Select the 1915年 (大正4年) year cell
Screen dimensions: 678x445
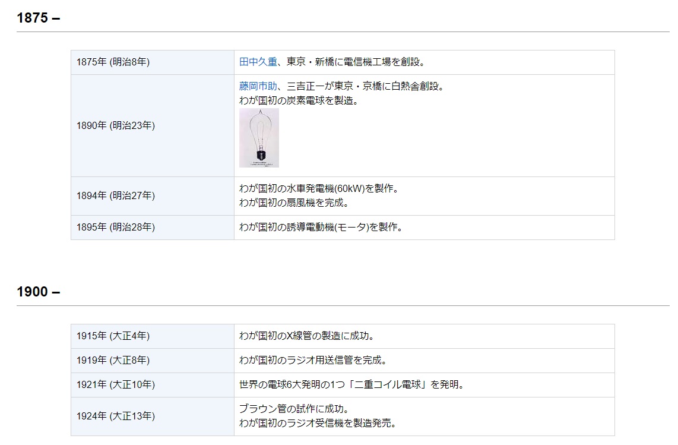(x=113, y=336)
